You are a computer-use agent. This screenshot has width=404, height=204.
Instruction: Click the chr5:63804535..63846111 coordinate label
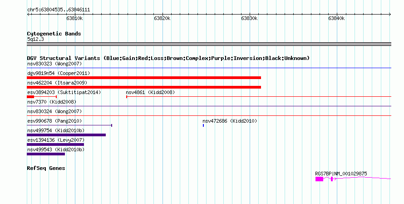click(x=59, y=10)
